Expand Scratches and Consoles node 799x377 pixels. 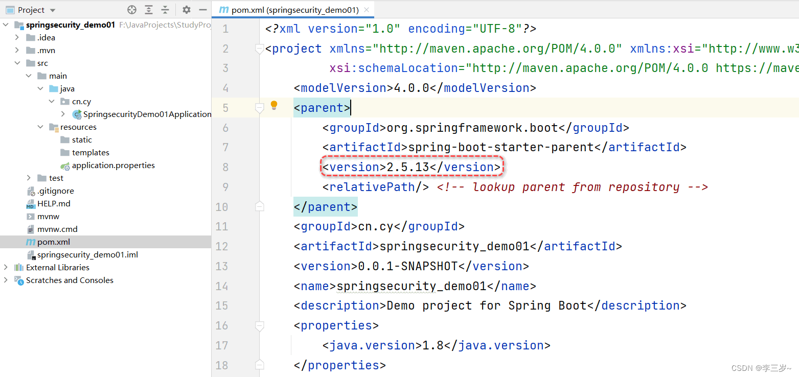(x=6, y=280)
